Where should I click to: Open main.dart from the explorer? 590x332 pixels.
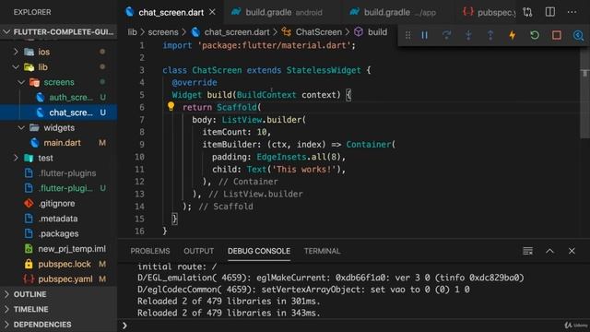[x=59, y=143]
